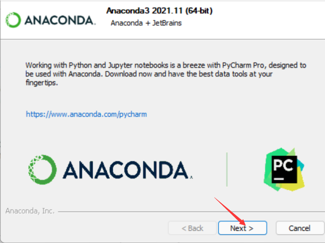Click the green ring in header Anaconda logo
Screen dimensions: 325x243
coord(13,20)
